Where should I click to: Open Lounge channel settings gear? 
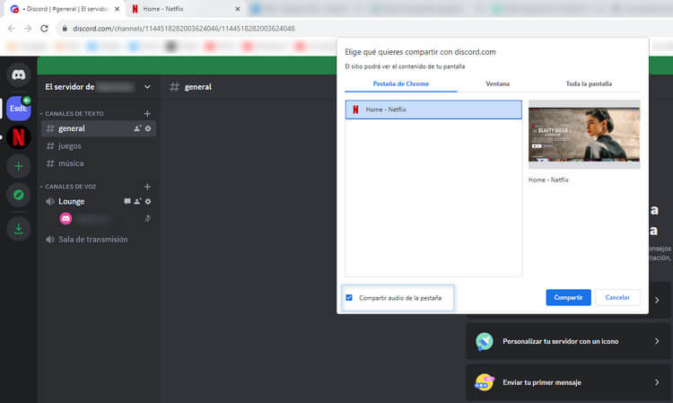pos(148,201)
